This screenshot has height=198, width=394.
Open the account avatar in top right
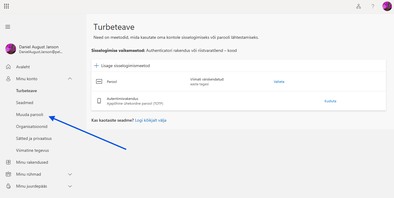[387, 6]
